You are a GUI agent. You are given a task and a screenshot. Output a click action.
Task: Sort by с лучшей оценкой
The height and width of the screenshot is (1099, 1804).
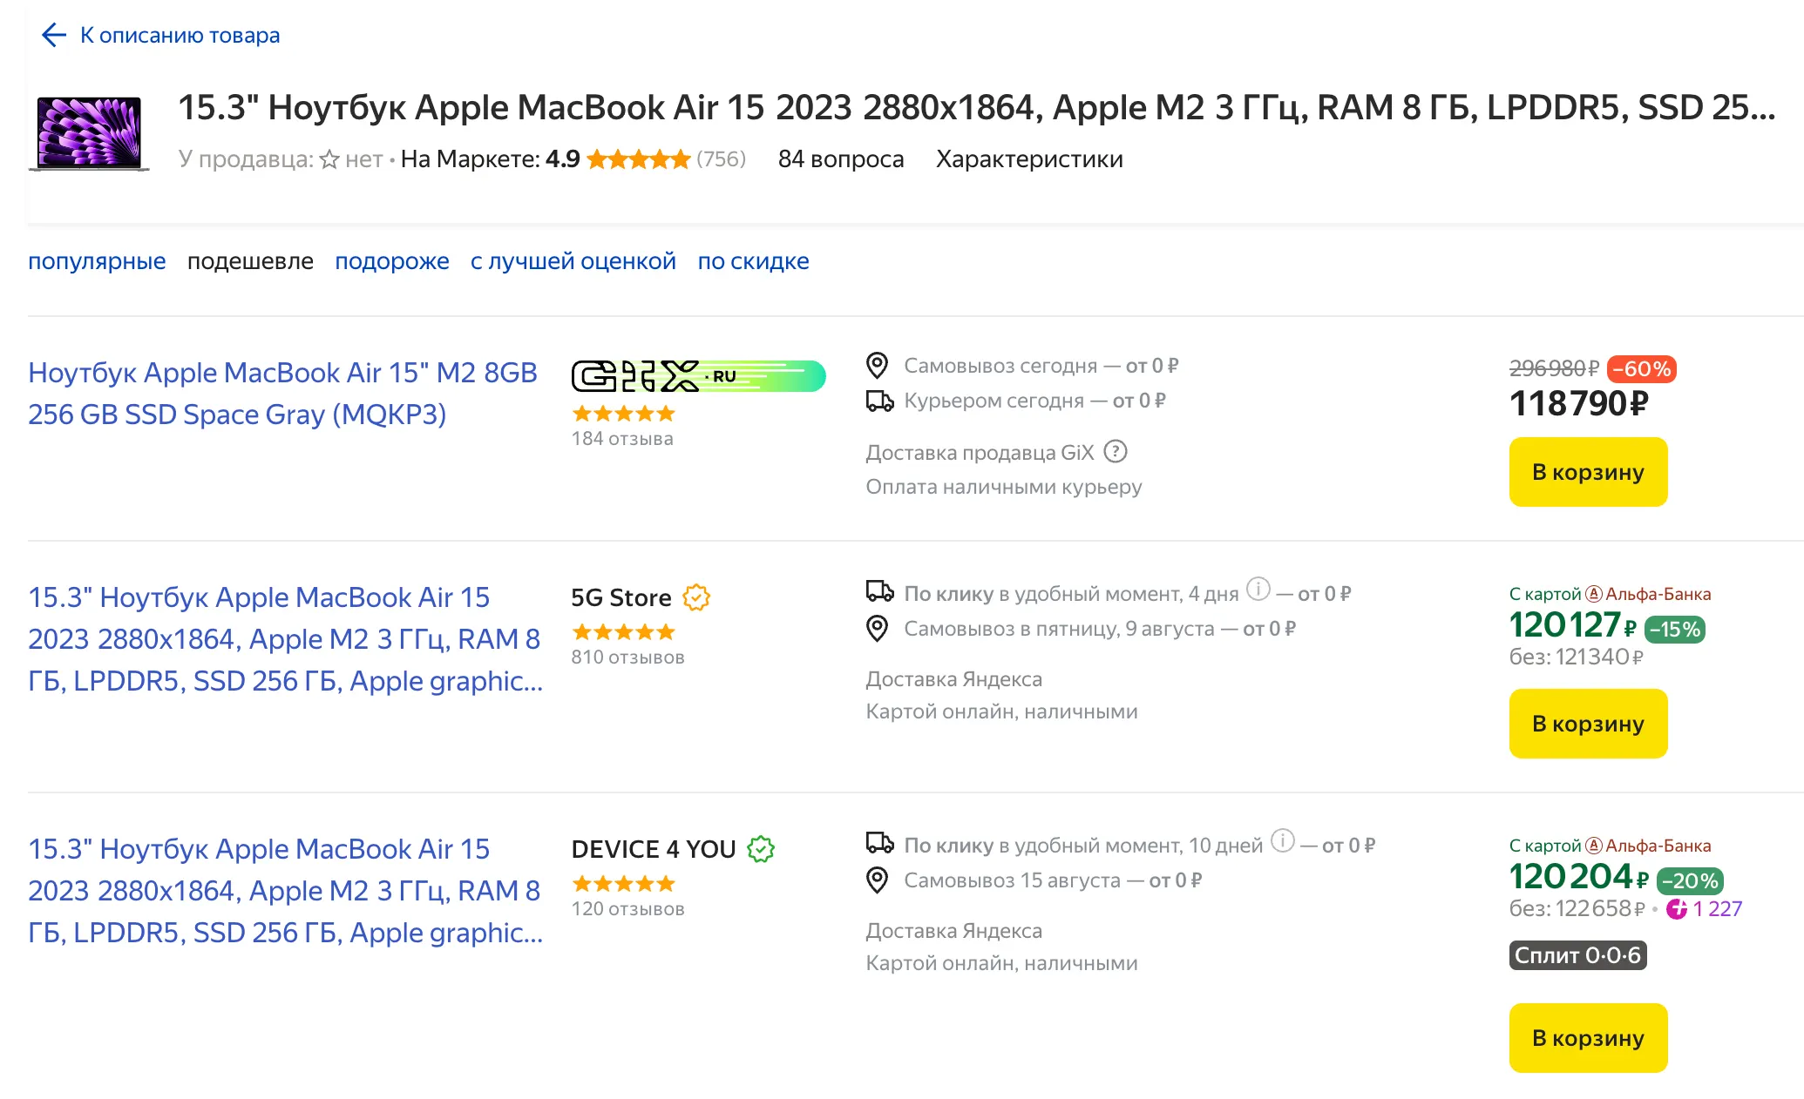click(573, 261)
